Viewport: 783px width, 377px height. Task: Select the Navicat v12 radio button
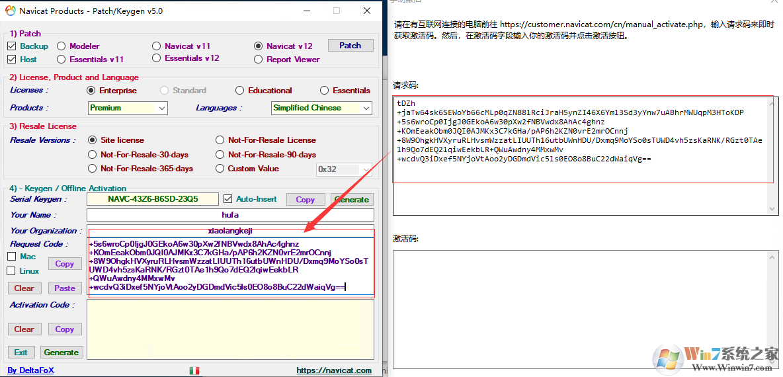[258, 46]
